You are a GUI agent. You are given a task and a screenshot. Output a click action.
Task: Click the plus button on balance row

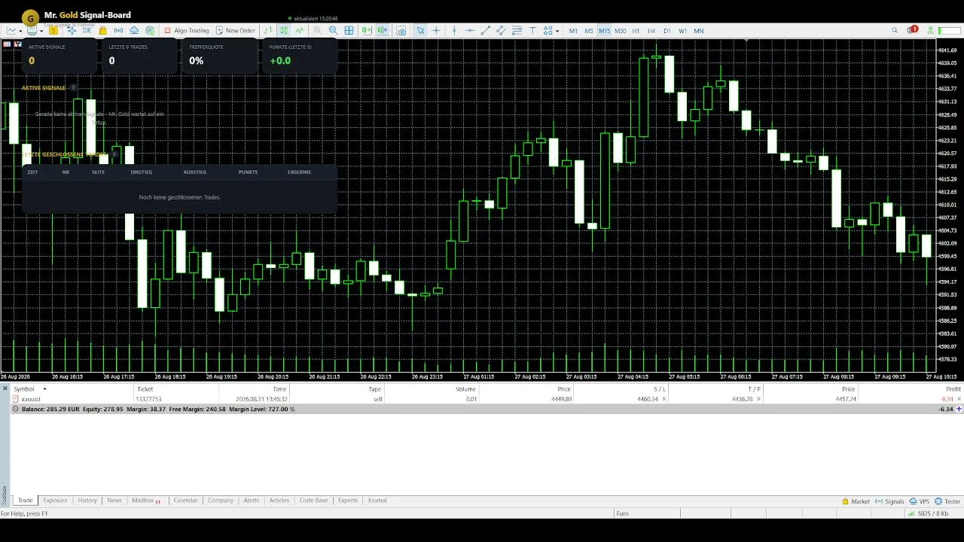pyautogui.click(x=959, y=409)
